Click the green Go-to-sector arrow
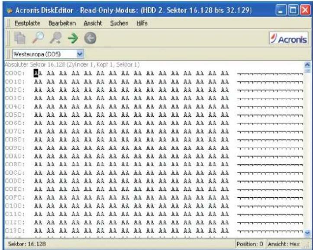Viewport: 313px width, 250px height. point(73,38)
